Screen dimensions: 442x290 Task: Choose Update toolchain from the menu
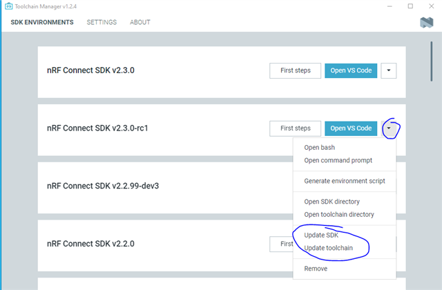pos(329,248)
